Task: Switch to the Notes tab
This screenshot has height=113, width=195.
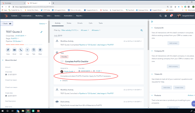Action: point(69,23)
